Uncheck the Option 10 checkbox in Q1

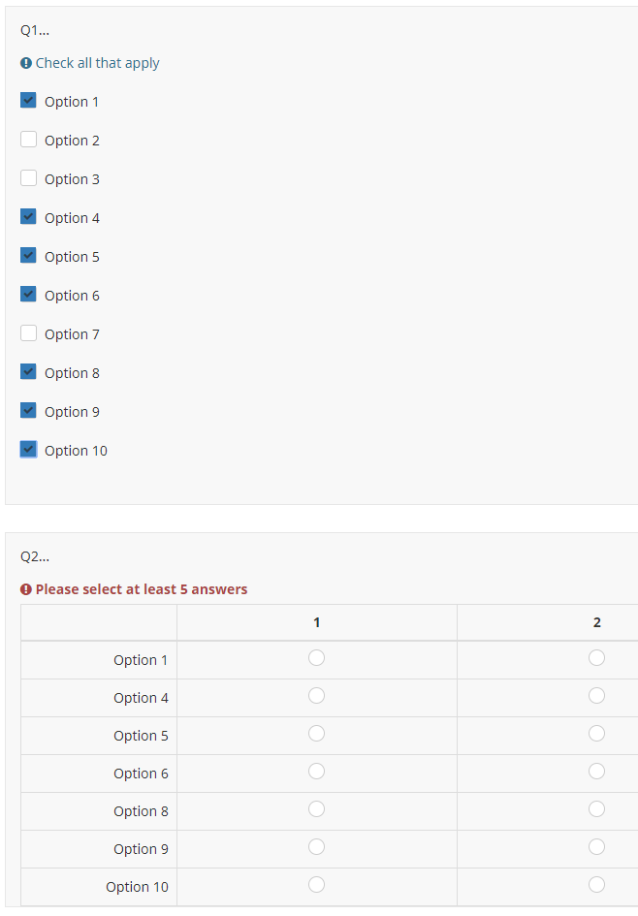coord(28,450)
